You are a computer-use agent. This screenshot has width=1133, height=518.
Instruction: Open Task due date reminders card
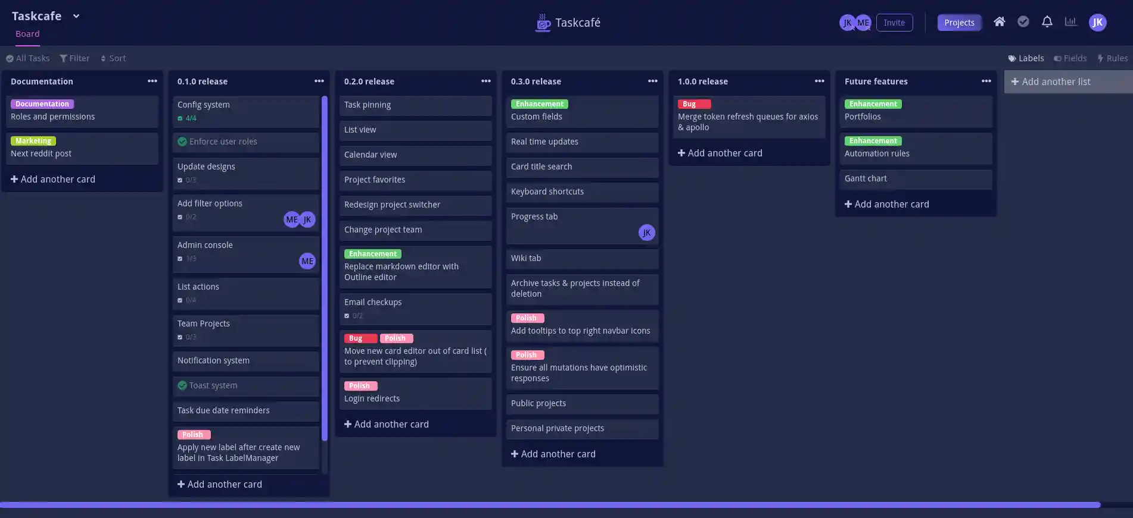tap(246, 411)
